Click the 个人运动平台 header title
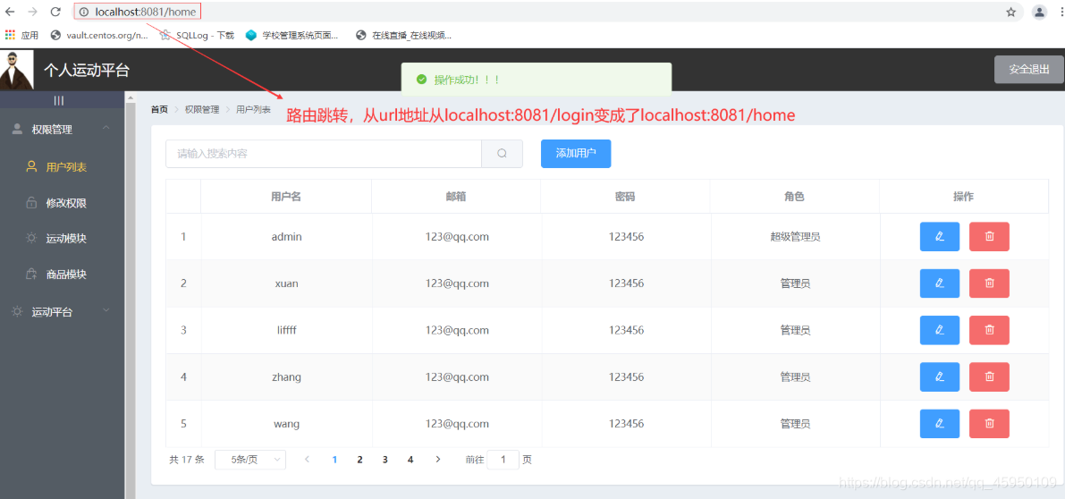Screen dimensions: 1065x499 86,70
